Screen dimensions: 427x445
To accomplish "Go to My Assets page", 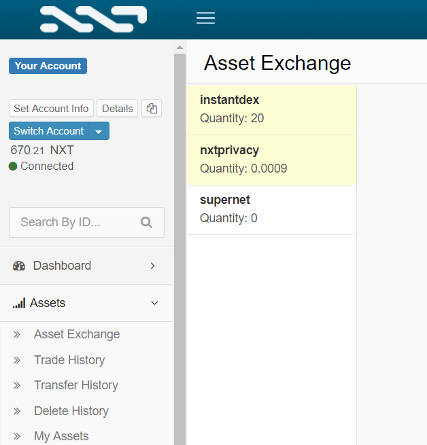I will pos(61,436).
